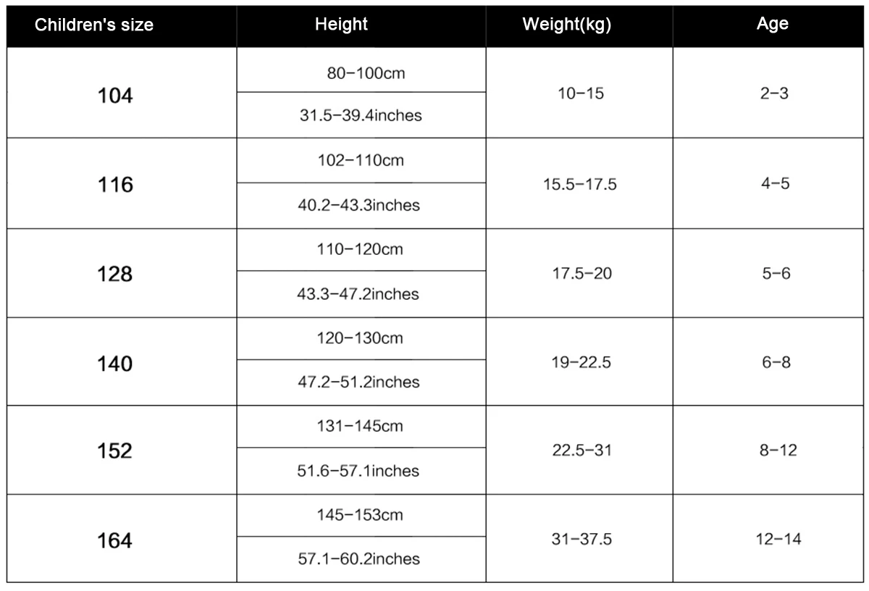This screenshot has width=869, height=591.
Task: Select the size 164 cell
Action: tap(115, 540)
